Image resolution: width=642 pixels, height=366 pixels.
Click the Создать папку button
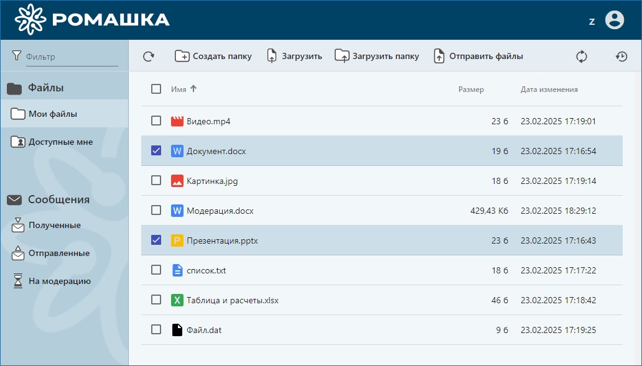point(213,57)
